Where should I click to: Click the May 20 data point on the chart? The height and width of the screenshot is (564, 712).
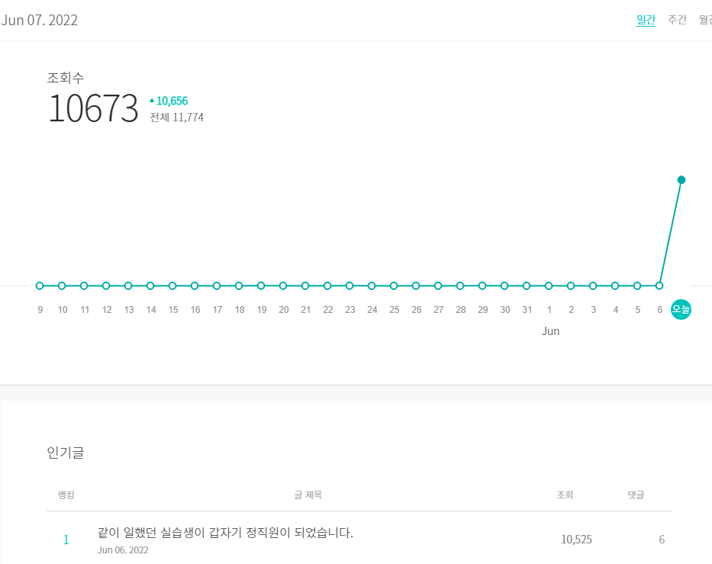click(283, 285)
